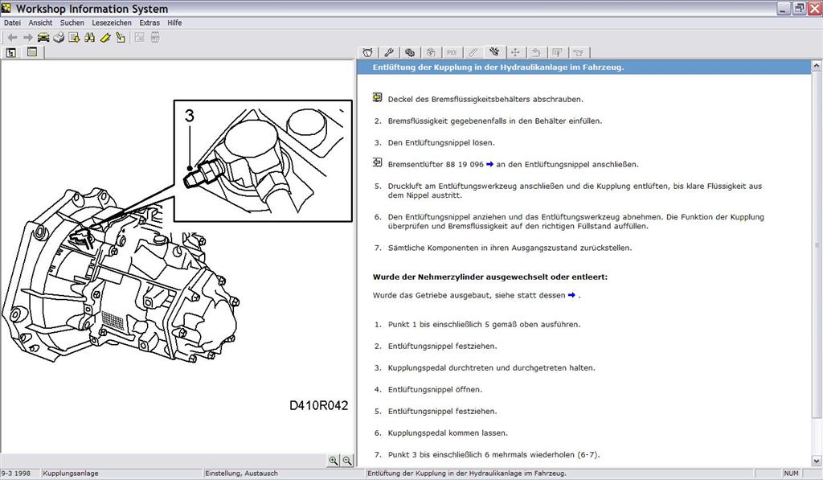Open search with the binoculars icon
Image resolution: width=823 pixels, height=480 pixels.
90,37
